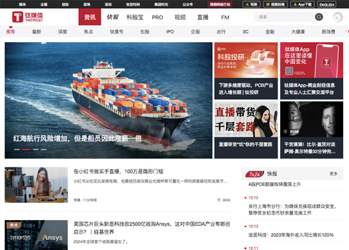This screenshot has height=250, width=349.
Task: Open the 小红书买手直播 article headline
Action: click(118, 171)
